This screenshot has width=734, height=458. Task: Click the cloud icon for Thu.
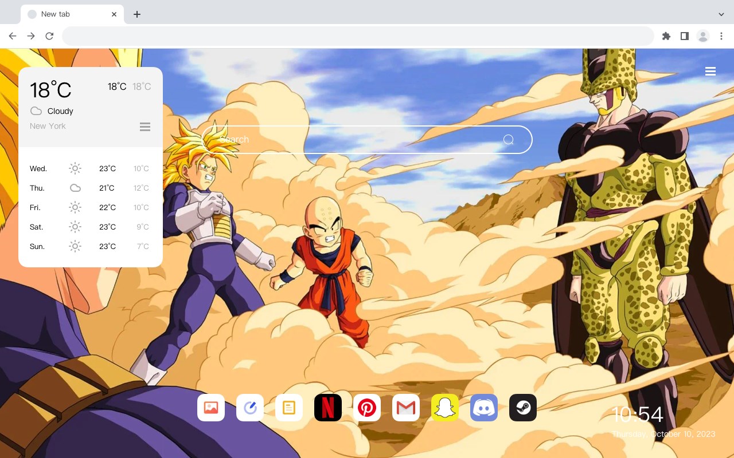(x=75, y=188)
